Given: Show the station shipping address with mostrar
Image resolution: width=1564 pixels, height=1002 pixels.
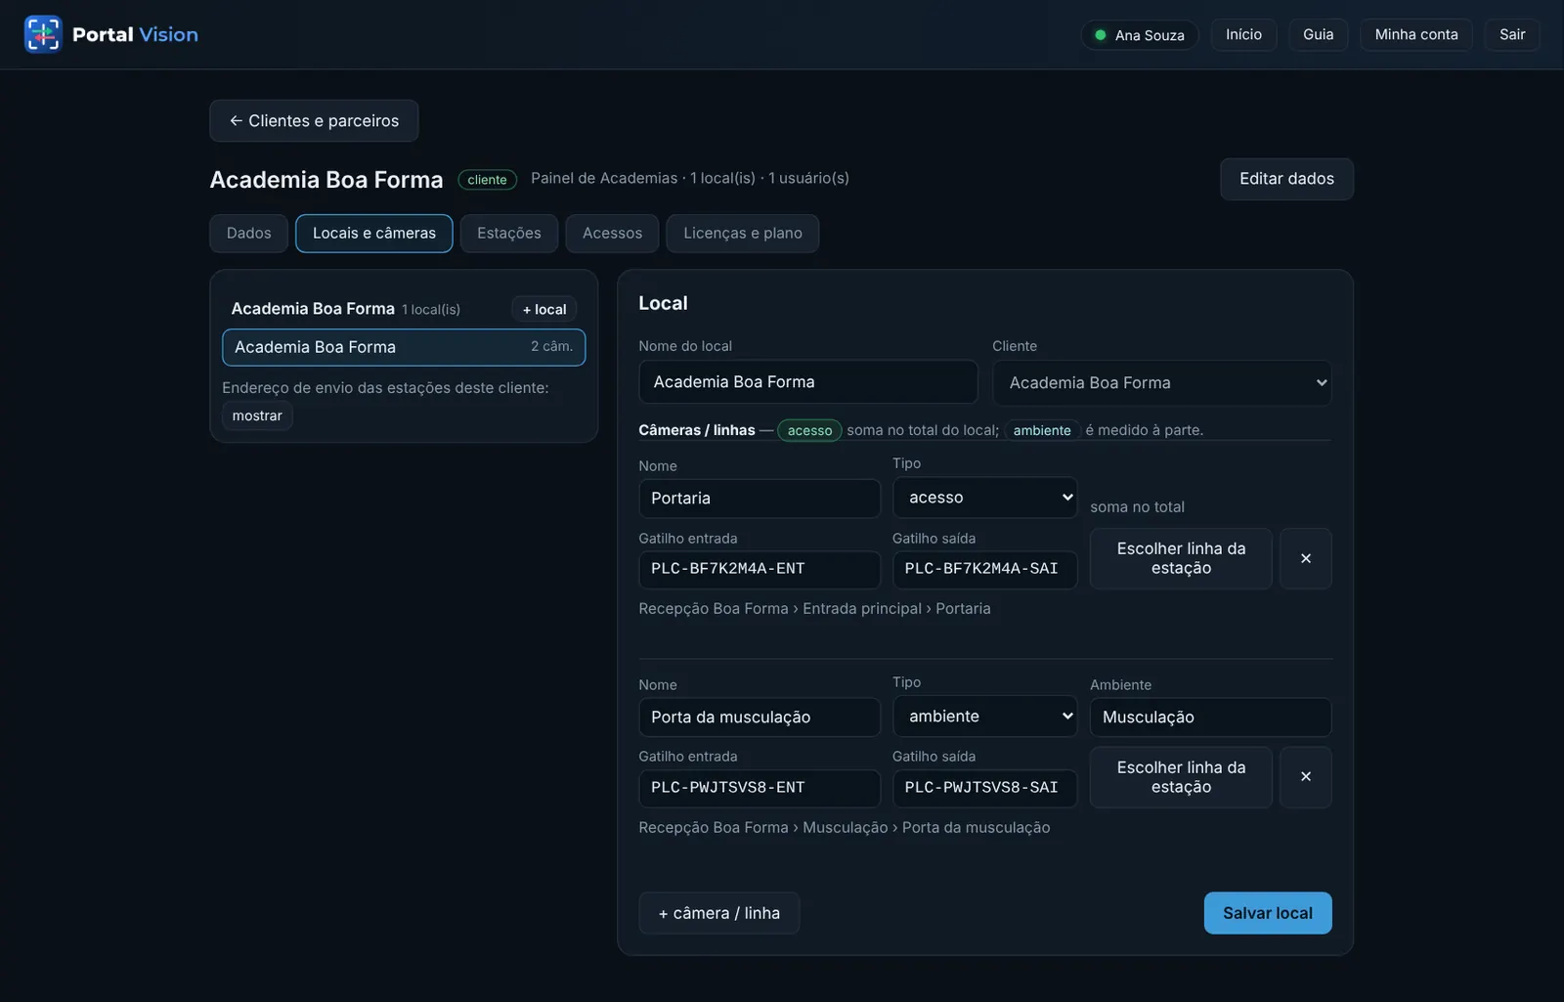Looking at the screenshot, I should [x=257, y=415].
